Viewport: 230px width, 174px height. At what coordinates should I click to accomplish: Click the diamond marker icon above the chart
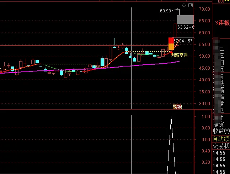click(x=184, y=5)
